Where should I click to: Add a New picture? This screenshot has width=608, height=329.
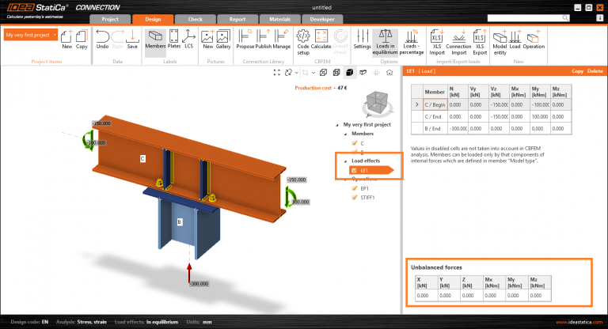(x=208, y=39)
